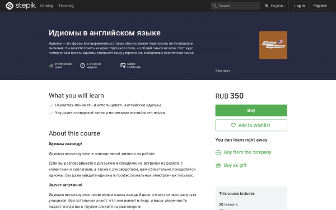Screen dimensions: 336x210
Task: Click the heart icon in Add to Wishlist
Action: 233,125
